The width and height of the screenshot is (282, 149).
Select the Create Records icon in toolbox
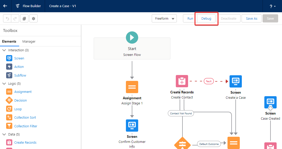pos(9,142)
